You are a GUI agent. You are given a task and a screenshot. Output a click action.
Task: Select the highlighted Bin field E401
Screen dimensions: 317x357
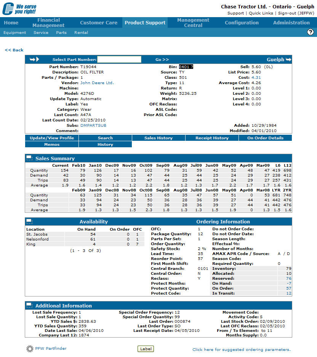186,67
